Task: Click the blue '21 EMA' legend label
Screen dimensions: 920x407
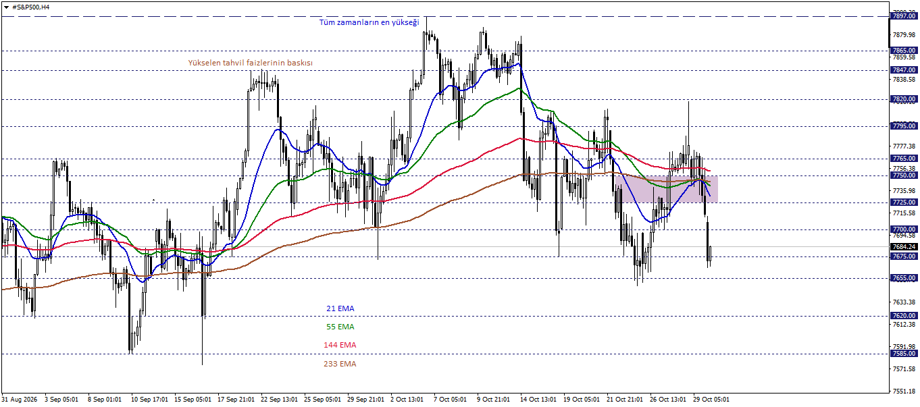Action: point(340,308)
